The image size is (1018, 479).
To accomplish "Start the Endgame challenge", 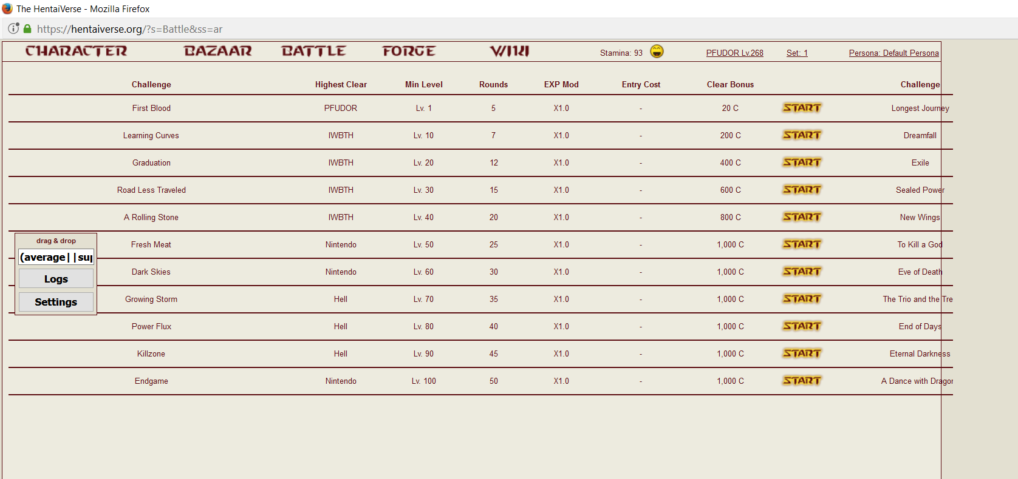I will coord(802,381).
